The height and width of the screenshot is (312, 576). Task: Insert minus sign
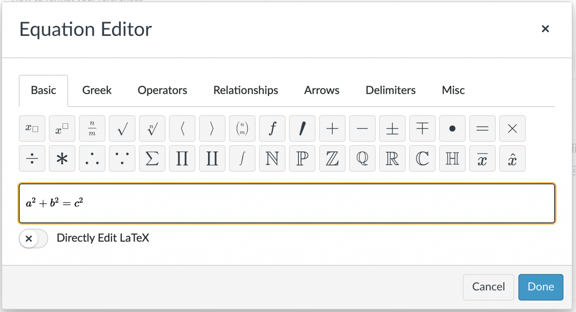click(x=362, y=129)
